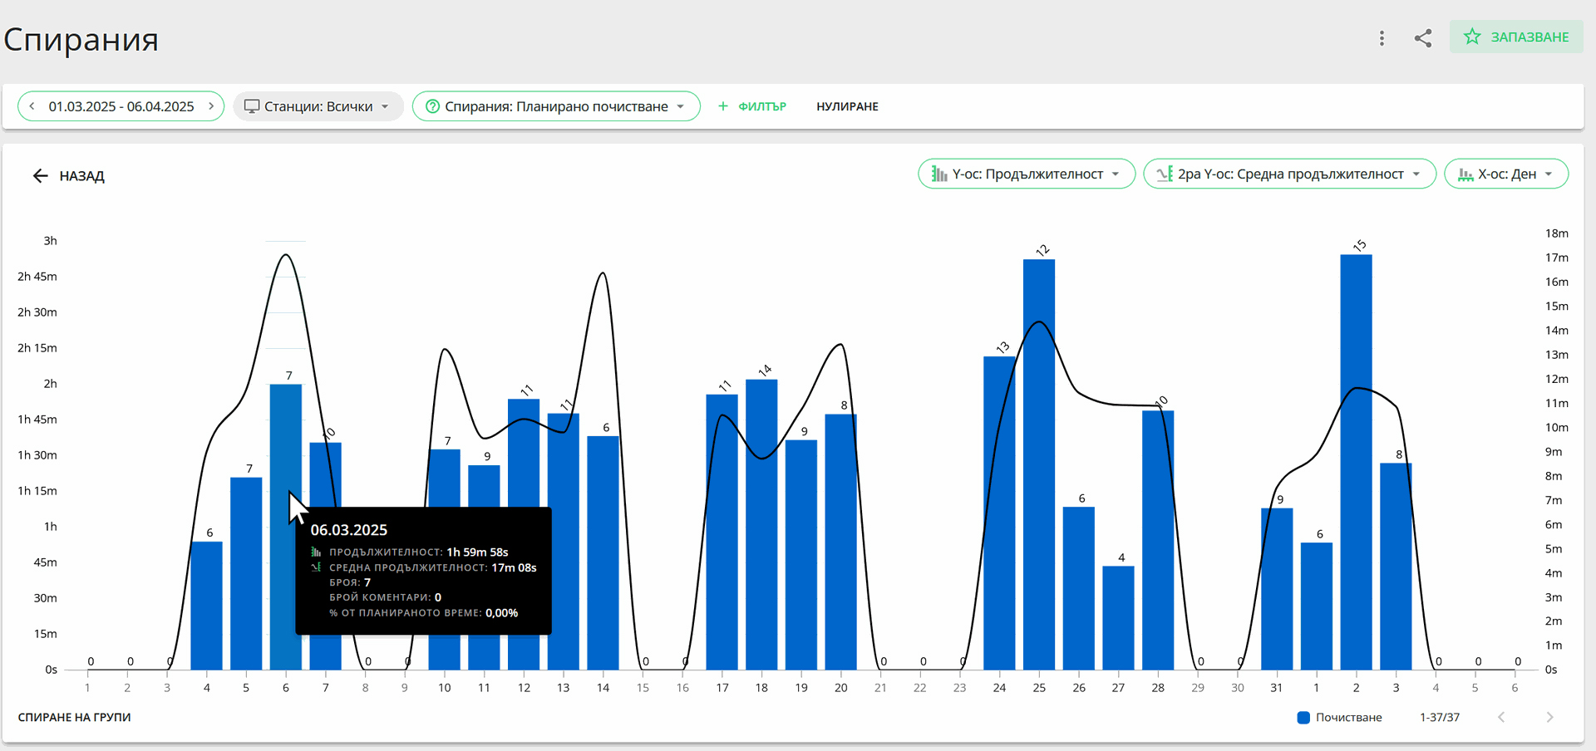Image resolution: width=1596 pixels, height=751 pixels.
Task: Click the ЗАПАЗВАНЕ save button
Action: (x=1516, y=37)
